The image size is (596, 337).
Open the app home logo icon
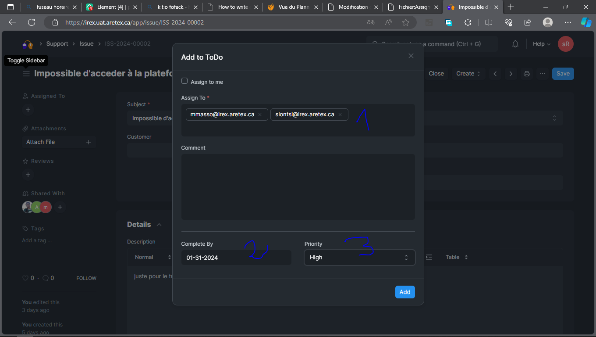28,44
